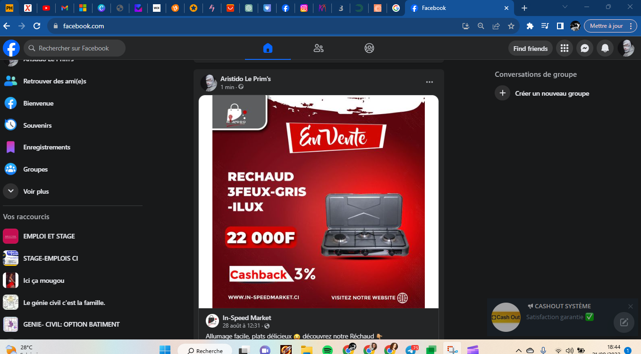
Task: Open the Groups icon in top navigation
Action: click(369, 48)
